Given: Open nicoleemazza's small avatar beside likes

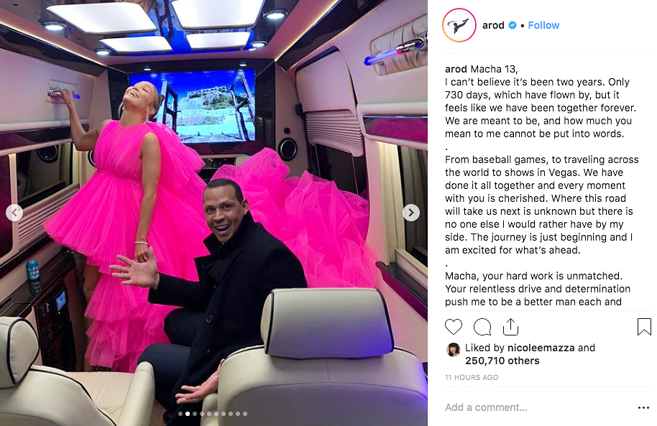Looking at the screenshot, I should click(x=454, y=349).
